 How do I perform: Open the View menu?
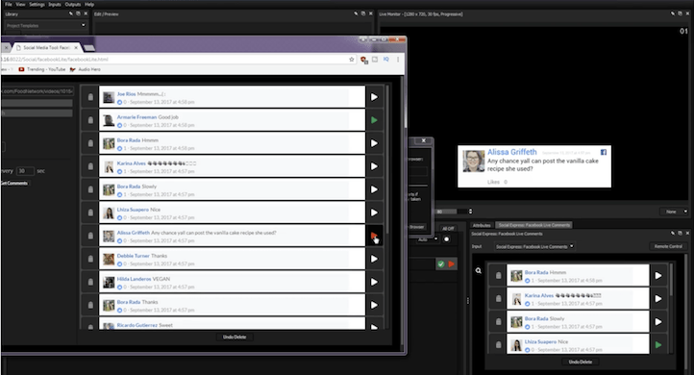20,4
